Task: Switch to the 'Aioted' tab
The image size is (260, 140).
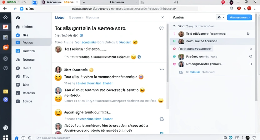Action: pos(59,17)
